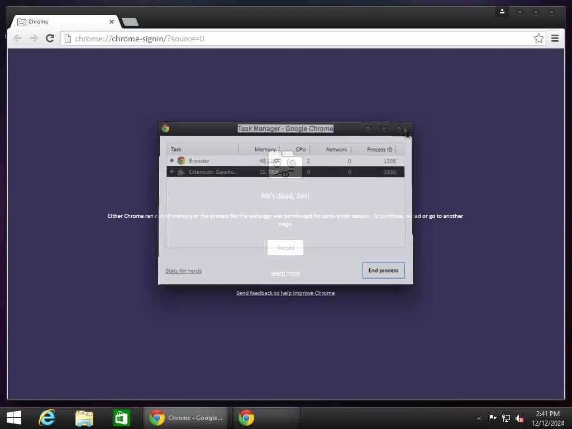This screenshot has height=429, width=572.
Task: Sort Task Manager by CPU column
Action: [295, 149]
